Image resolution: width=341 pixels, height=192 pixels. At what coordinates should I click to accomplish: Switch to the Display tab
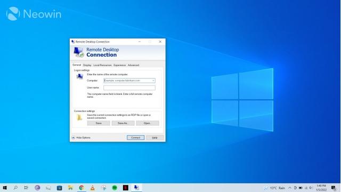click(x=87, y=65)
